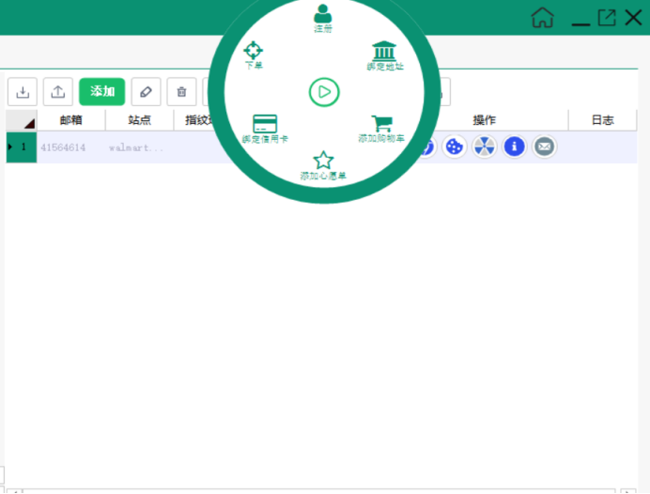Open the cookie icon in row operations
This screenshot has height=494, width=650.
(x=455, y=147)
